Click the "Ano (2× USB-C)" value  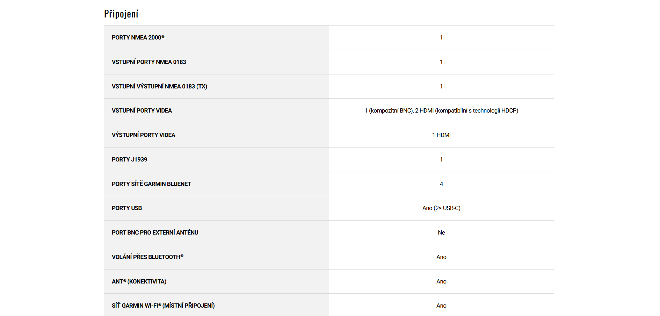(441, 208)
